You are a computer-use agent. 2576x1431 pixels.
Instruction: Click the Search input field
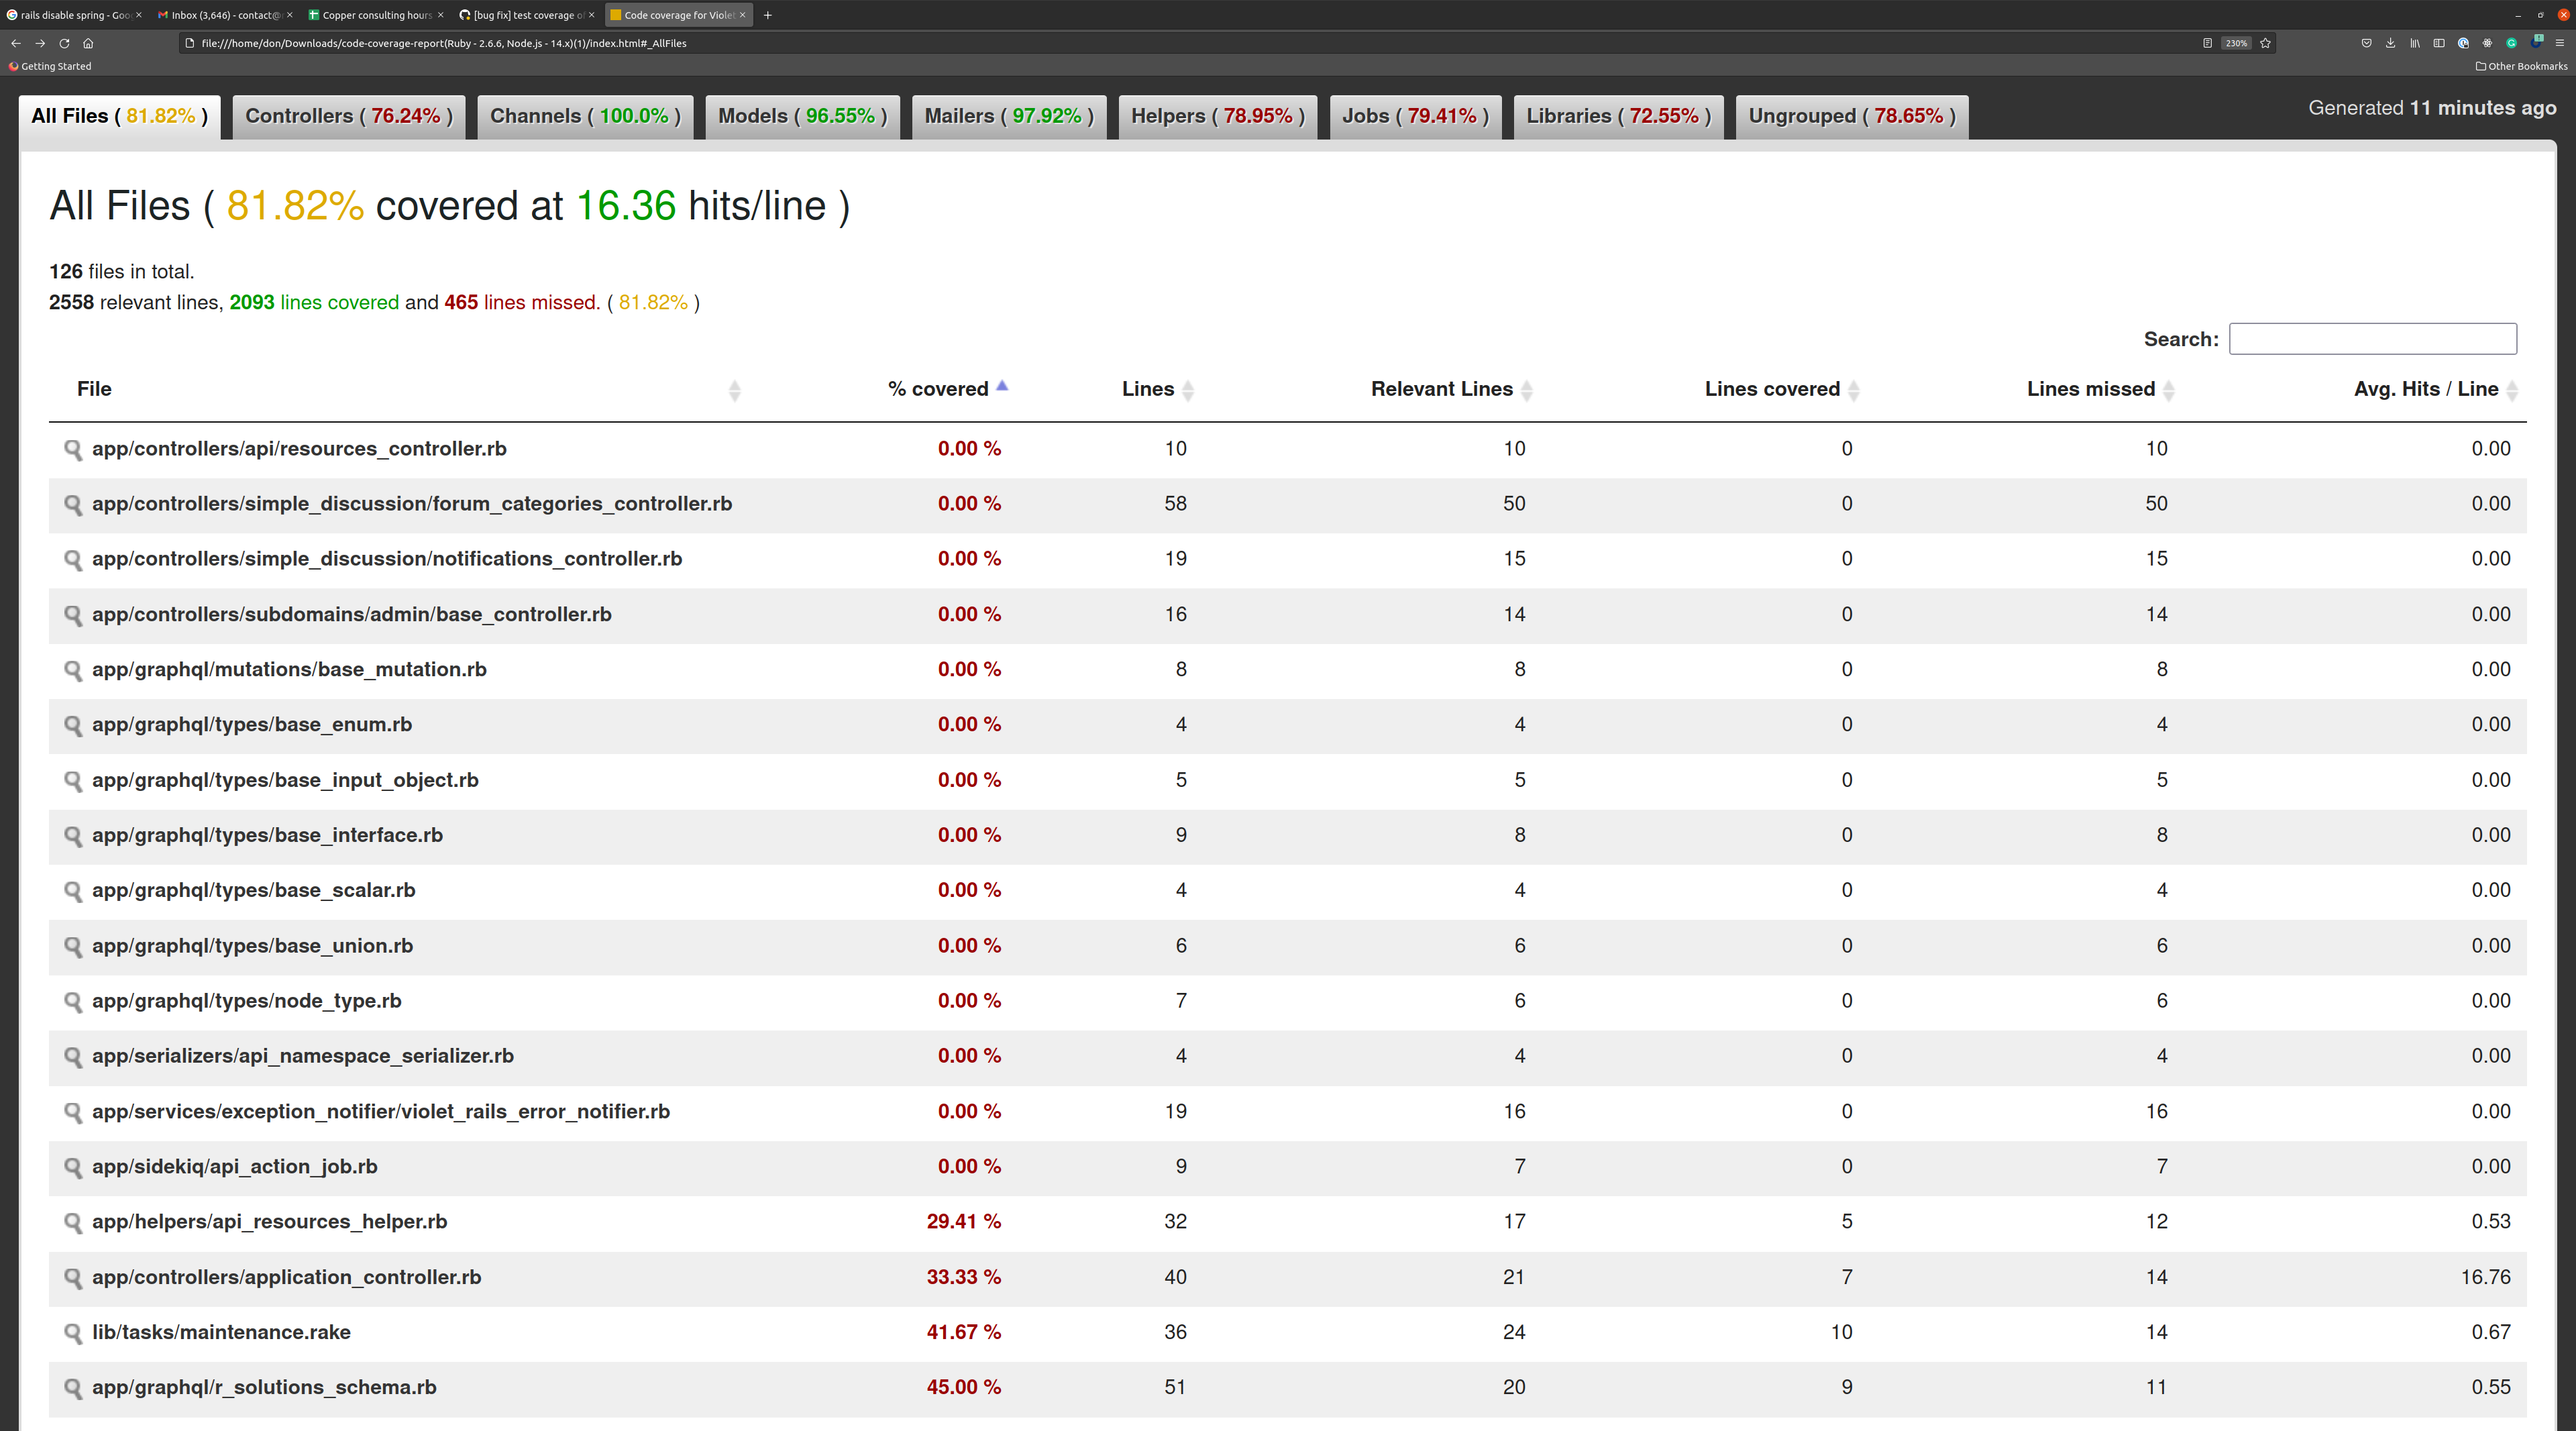pos(2372,339)
